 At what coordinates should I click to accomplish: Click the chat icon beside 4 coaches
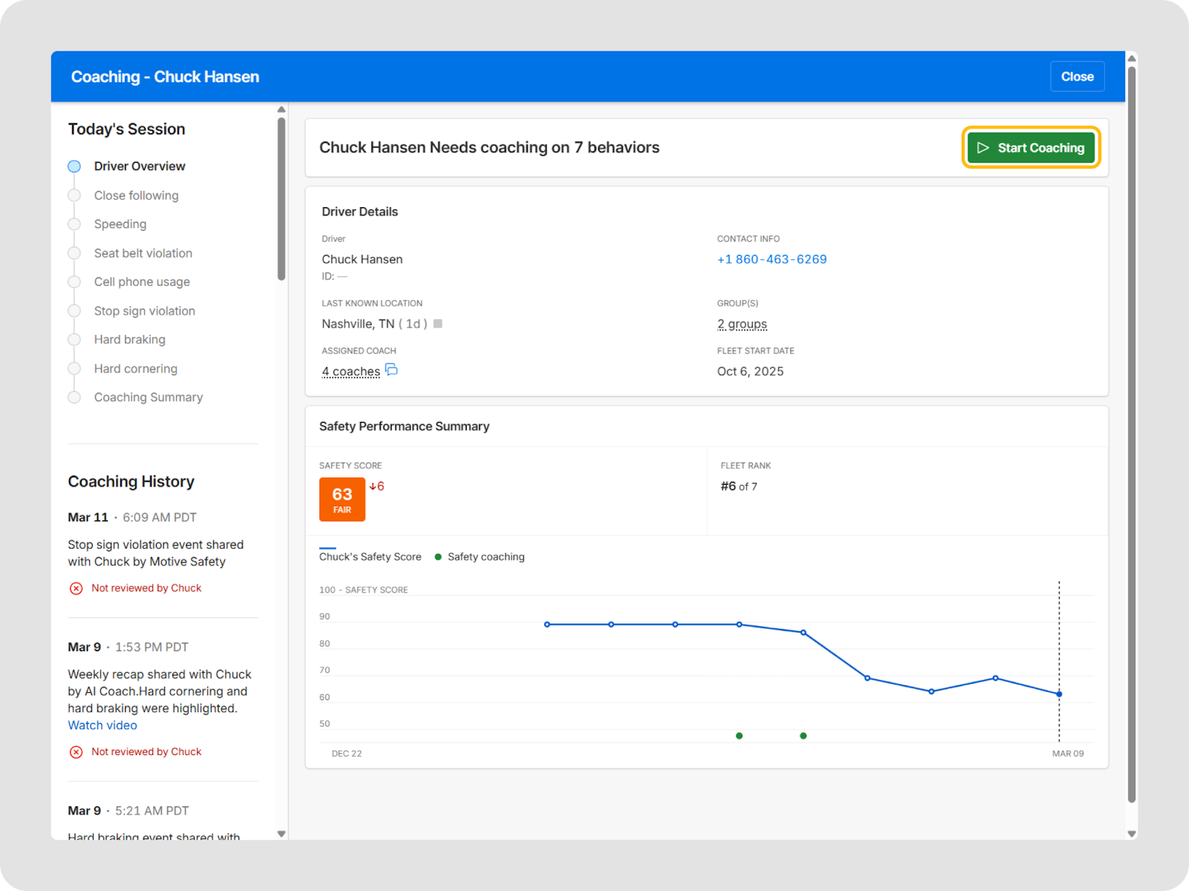[x=392, y=370]
